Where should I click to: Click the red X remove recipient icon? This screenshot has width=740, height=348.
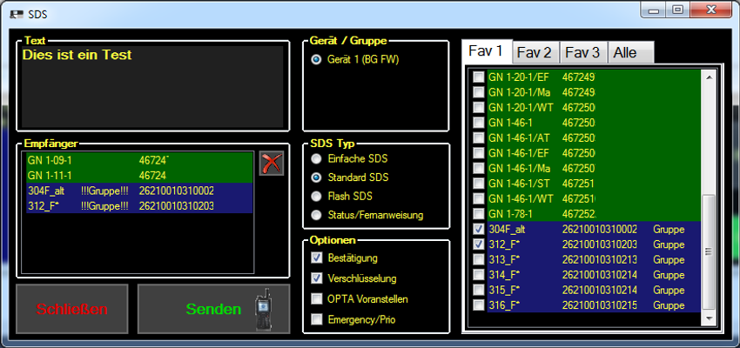pos(272,163)
